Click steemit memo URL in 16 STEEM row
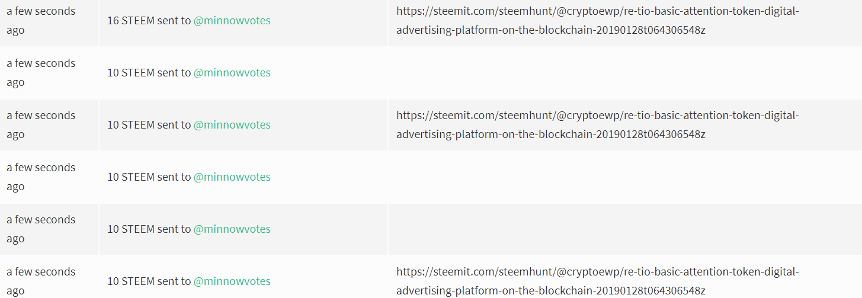The height and width of the screenshot is (298, 862). pyautogui.click(x=597, y=20)
